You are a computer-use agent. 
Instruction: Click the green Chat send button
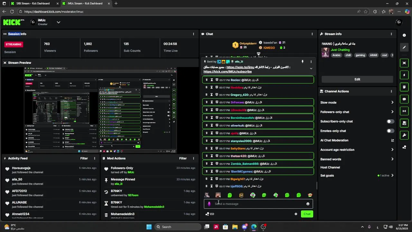tap(307, 214)
